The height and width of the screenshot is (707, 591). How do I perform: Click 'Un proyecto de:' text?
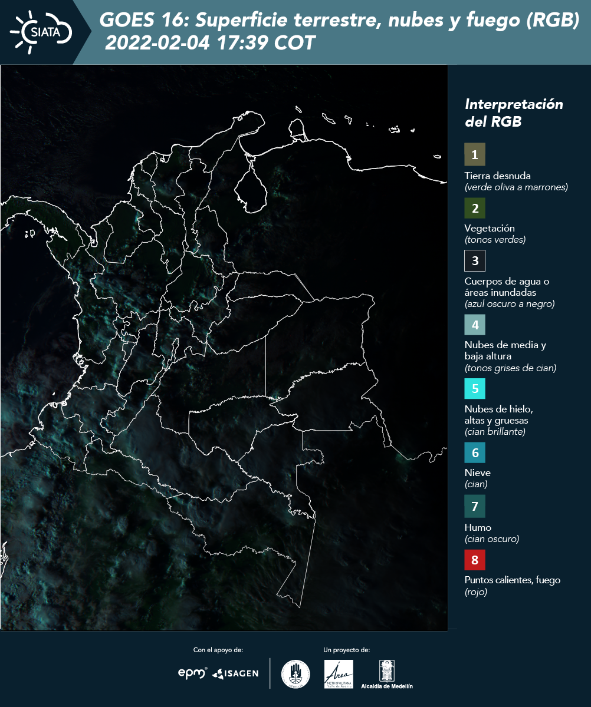click(346, 650)
